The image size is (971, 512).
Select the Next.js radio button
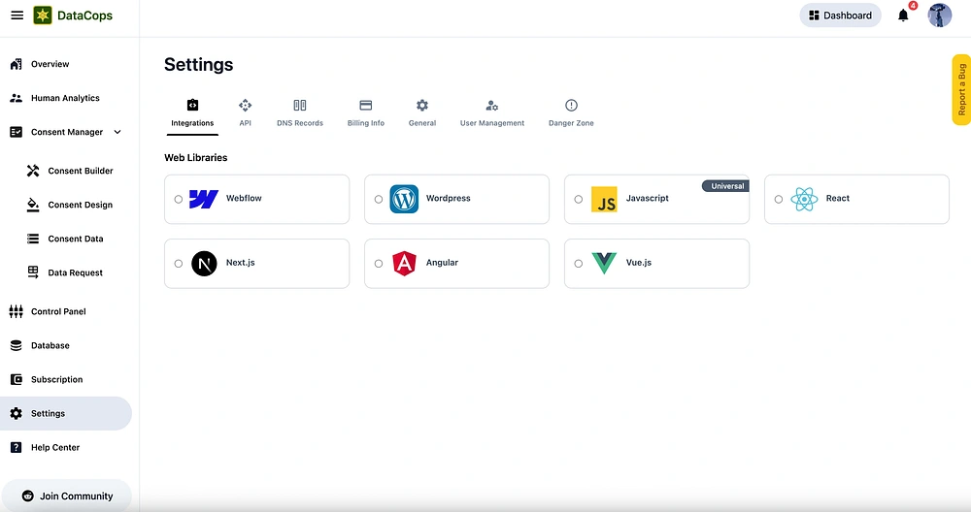coord(179,264)
